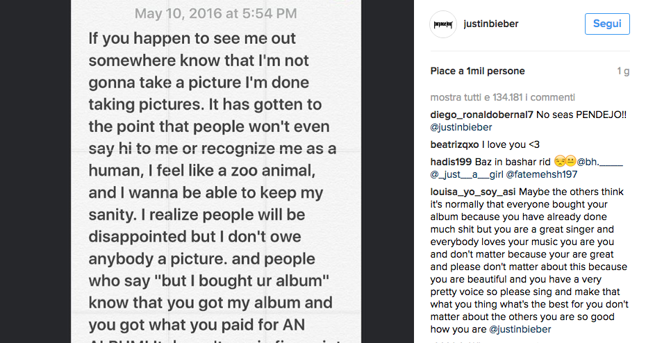Click @justinbieber mention in diego_ronaldobernal7's comment

tap(461, 127)
